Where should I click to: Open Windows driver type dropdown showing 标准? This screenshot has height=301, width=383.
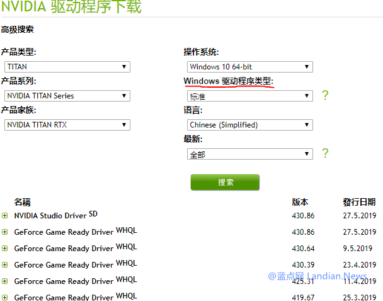pyautogui.click(x=249, y=96)
